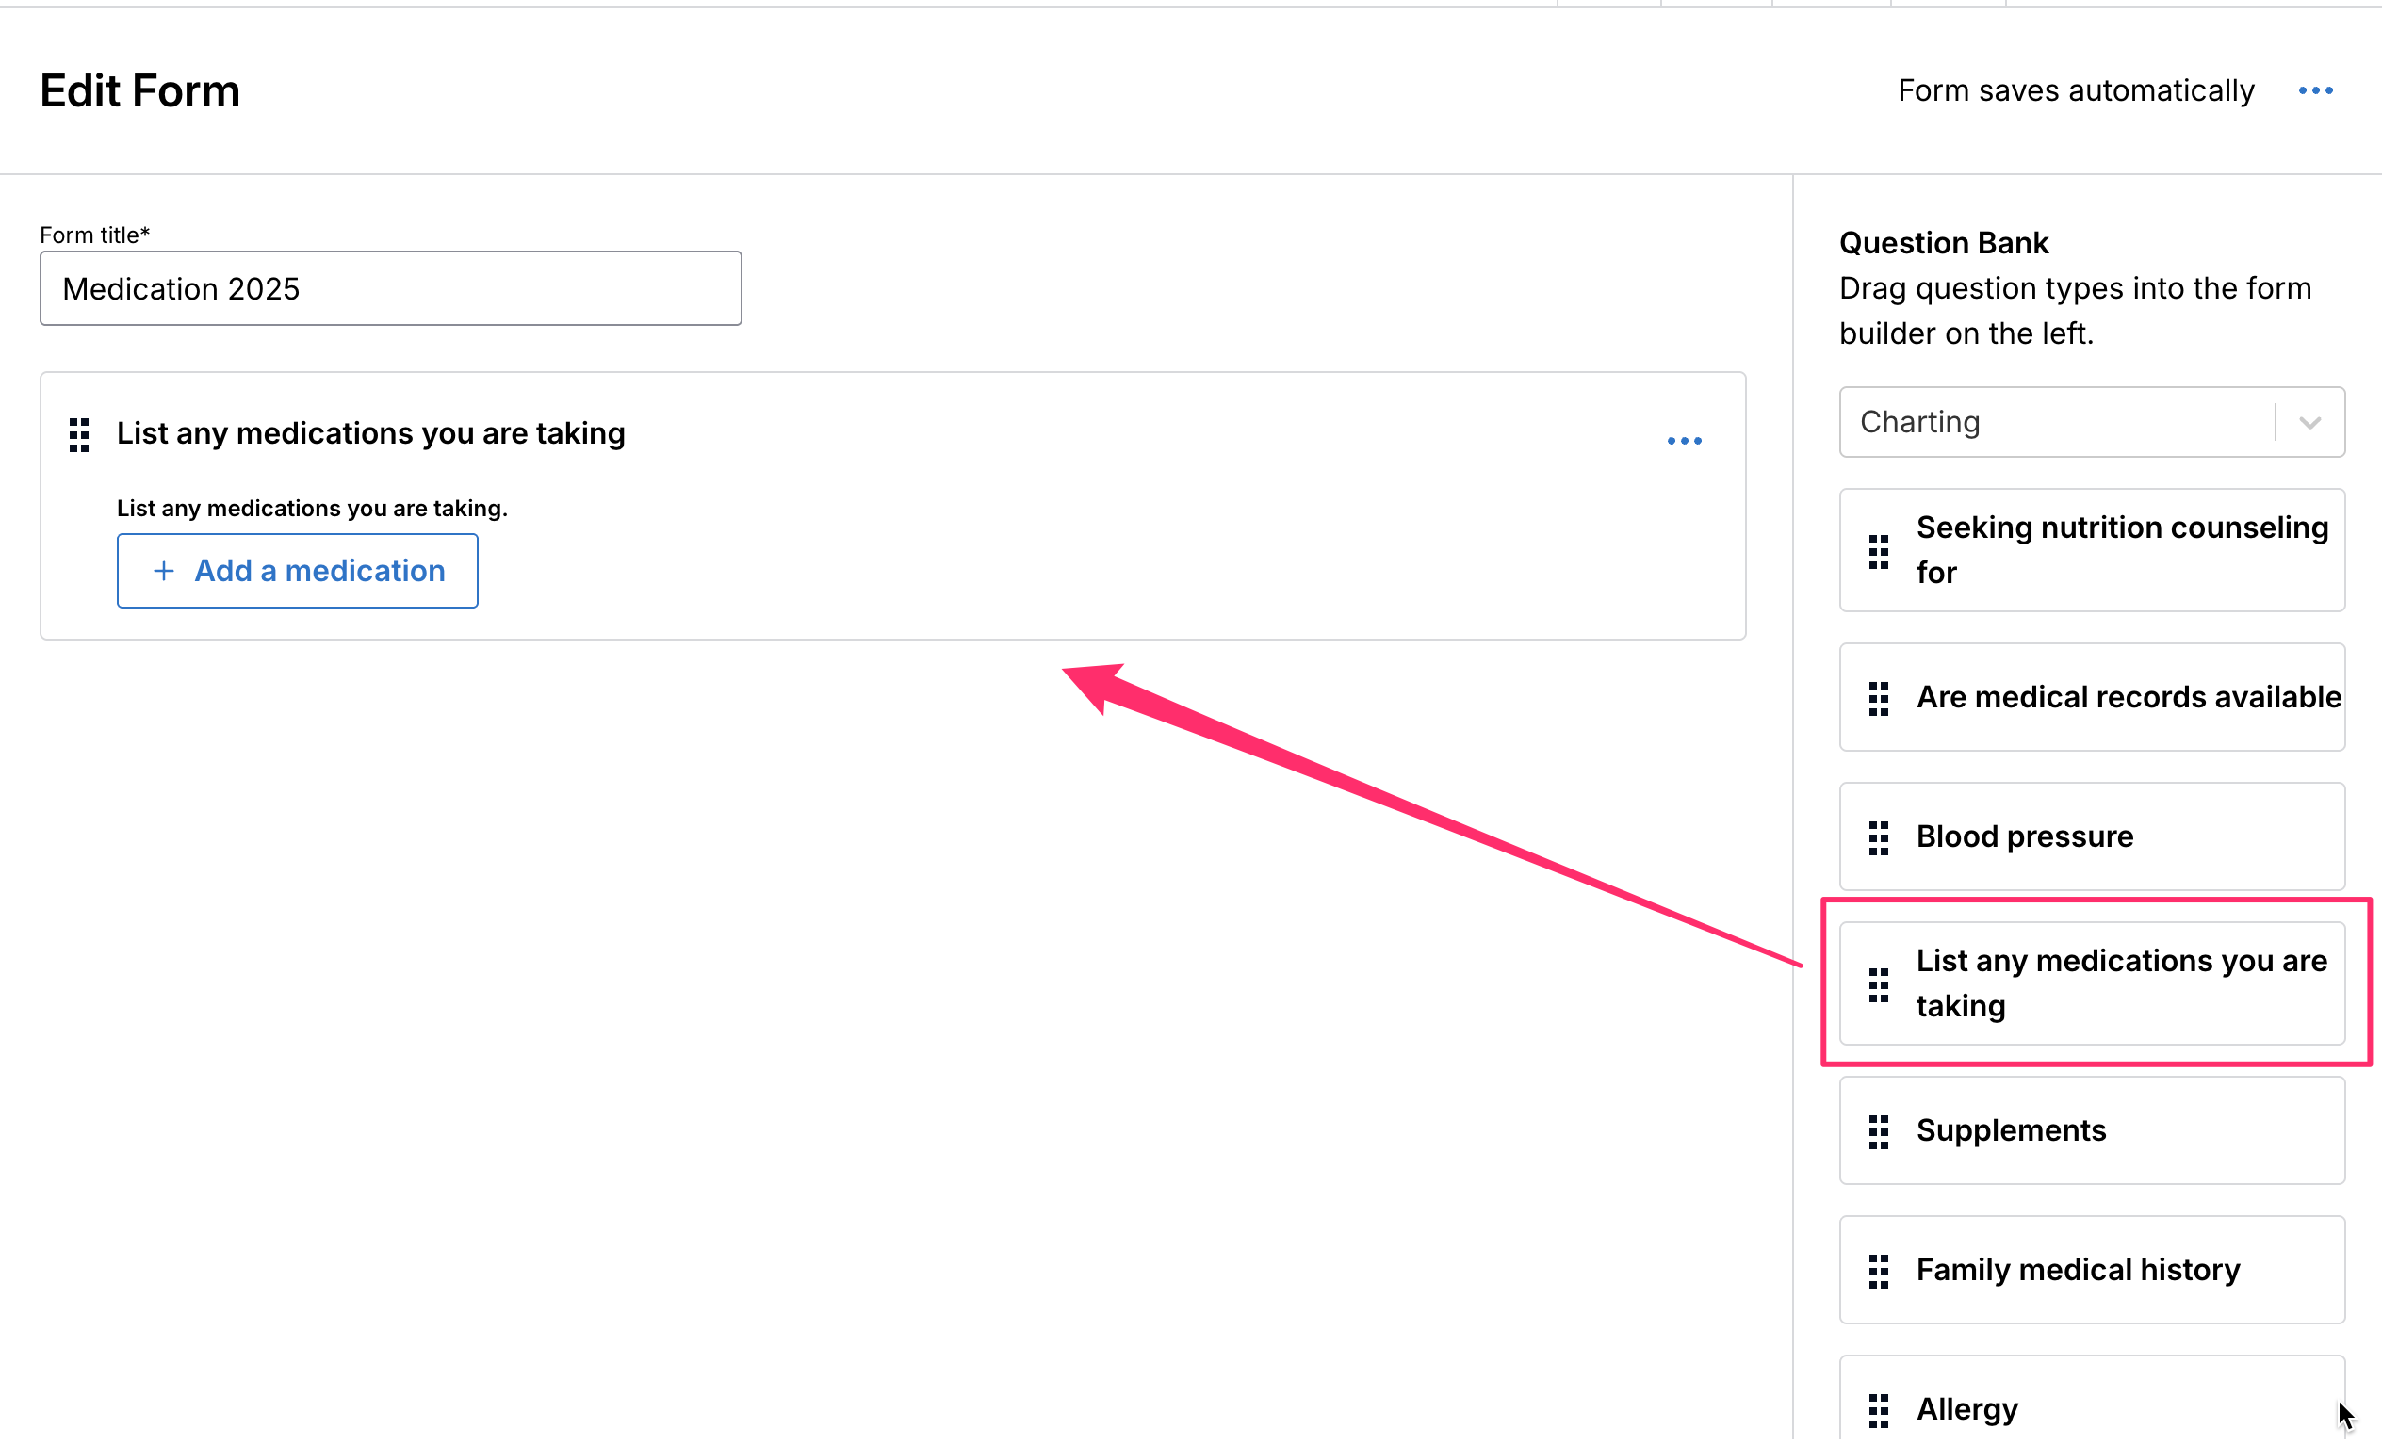Click the Add a medication button
Viewport: 2382px width, 1445px height.
(x=297, y=571)
